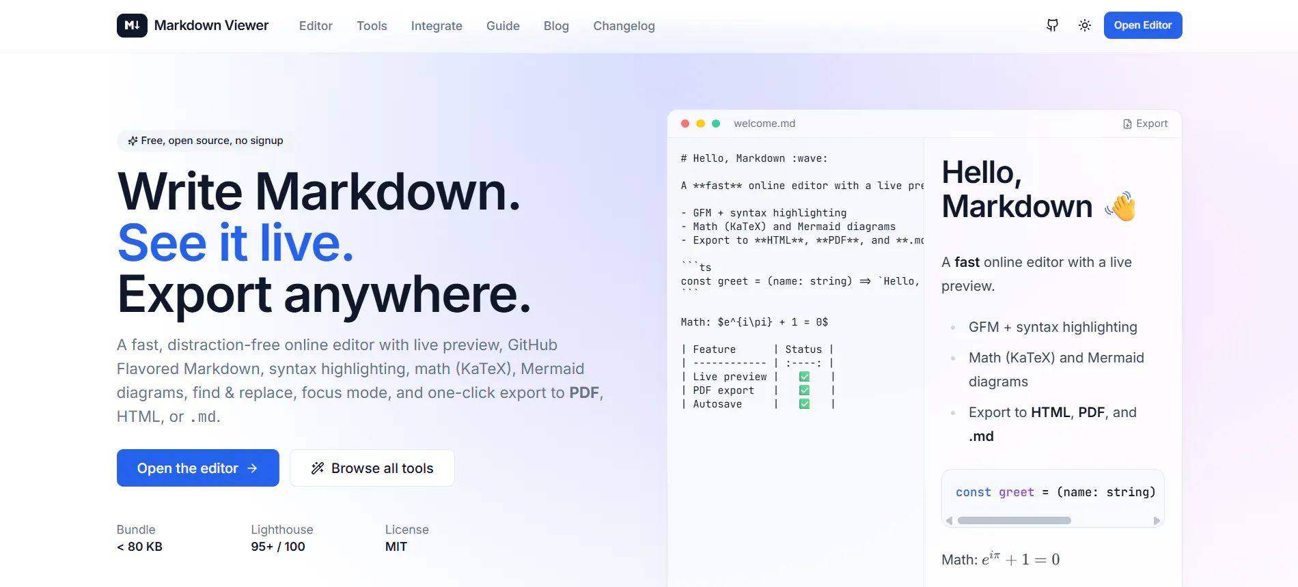Go to the Integrate nav item
The width and height of the screenshot is (1298, 587).
(437, 26)
